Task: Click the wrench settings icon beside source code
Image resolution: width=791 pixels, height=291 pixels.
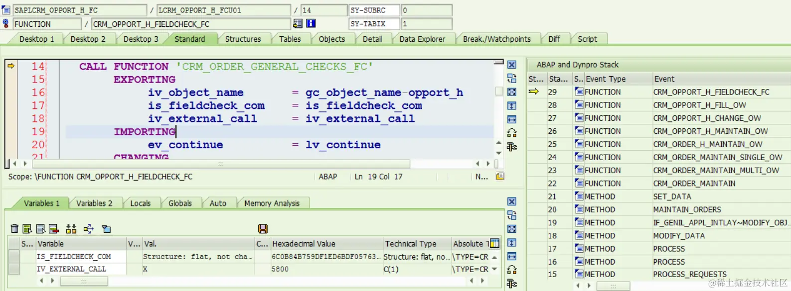Action: point(512,147)
